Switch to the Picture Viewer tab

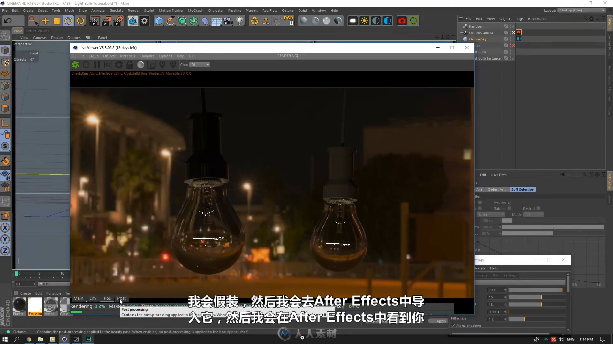coord(37,31)
